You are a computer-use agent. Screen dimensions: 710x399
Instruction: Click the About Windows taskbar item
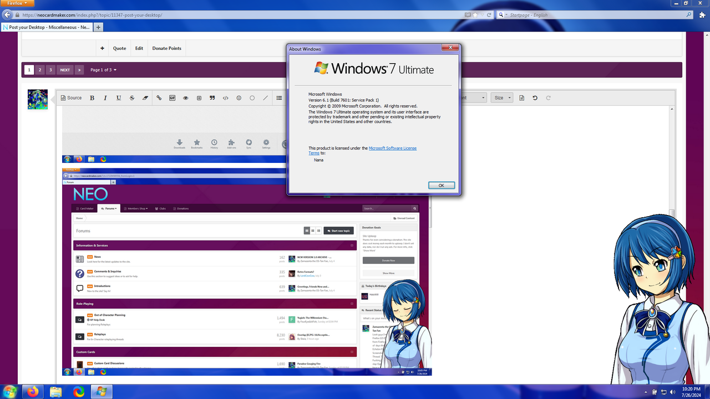coord(102,392)
